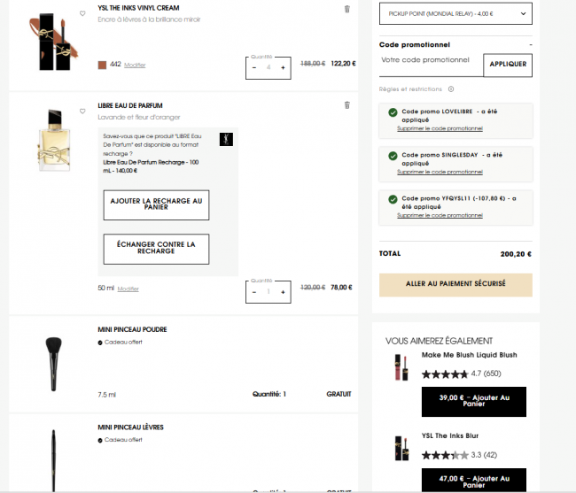Open the Pickup Point Mondial Relay dropdown

(x=455, y=13)
